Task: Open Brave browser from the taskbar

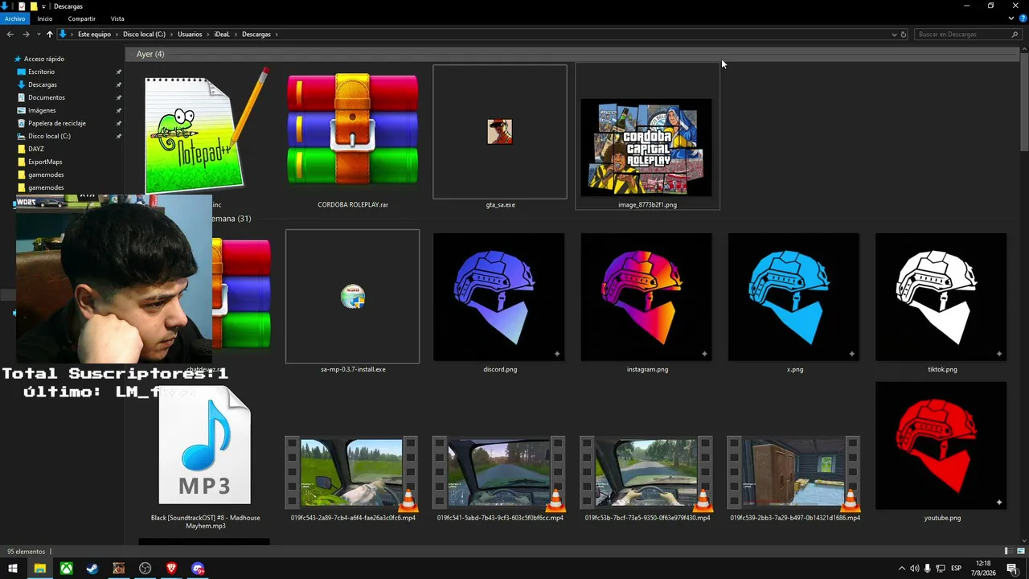Action: 171,569
